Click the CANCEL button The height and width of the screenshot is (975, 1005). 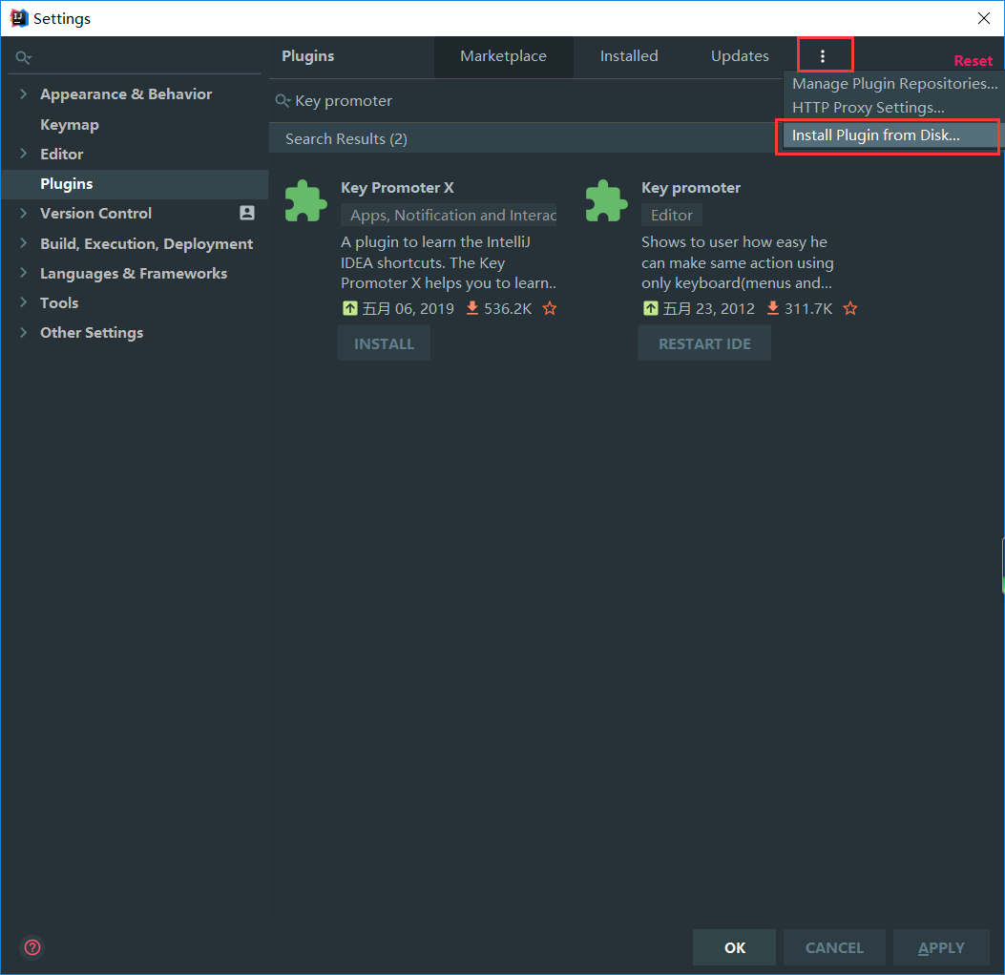[834, 947]
